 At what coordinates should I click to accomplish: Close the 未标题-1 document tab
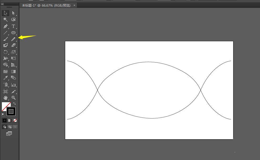click(74, 5)
